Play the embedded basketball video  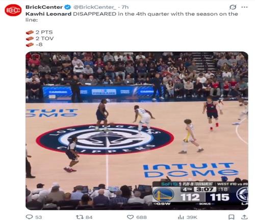click(x=137, y=131)
